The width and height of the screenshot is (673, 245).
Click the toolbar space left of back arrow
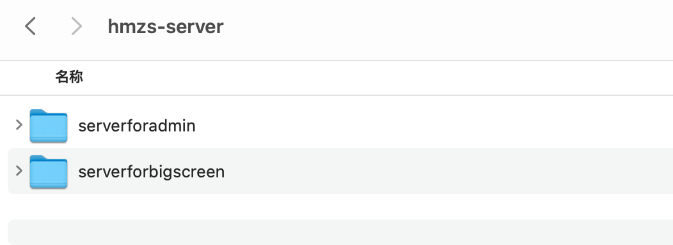(x=11, y=27)
